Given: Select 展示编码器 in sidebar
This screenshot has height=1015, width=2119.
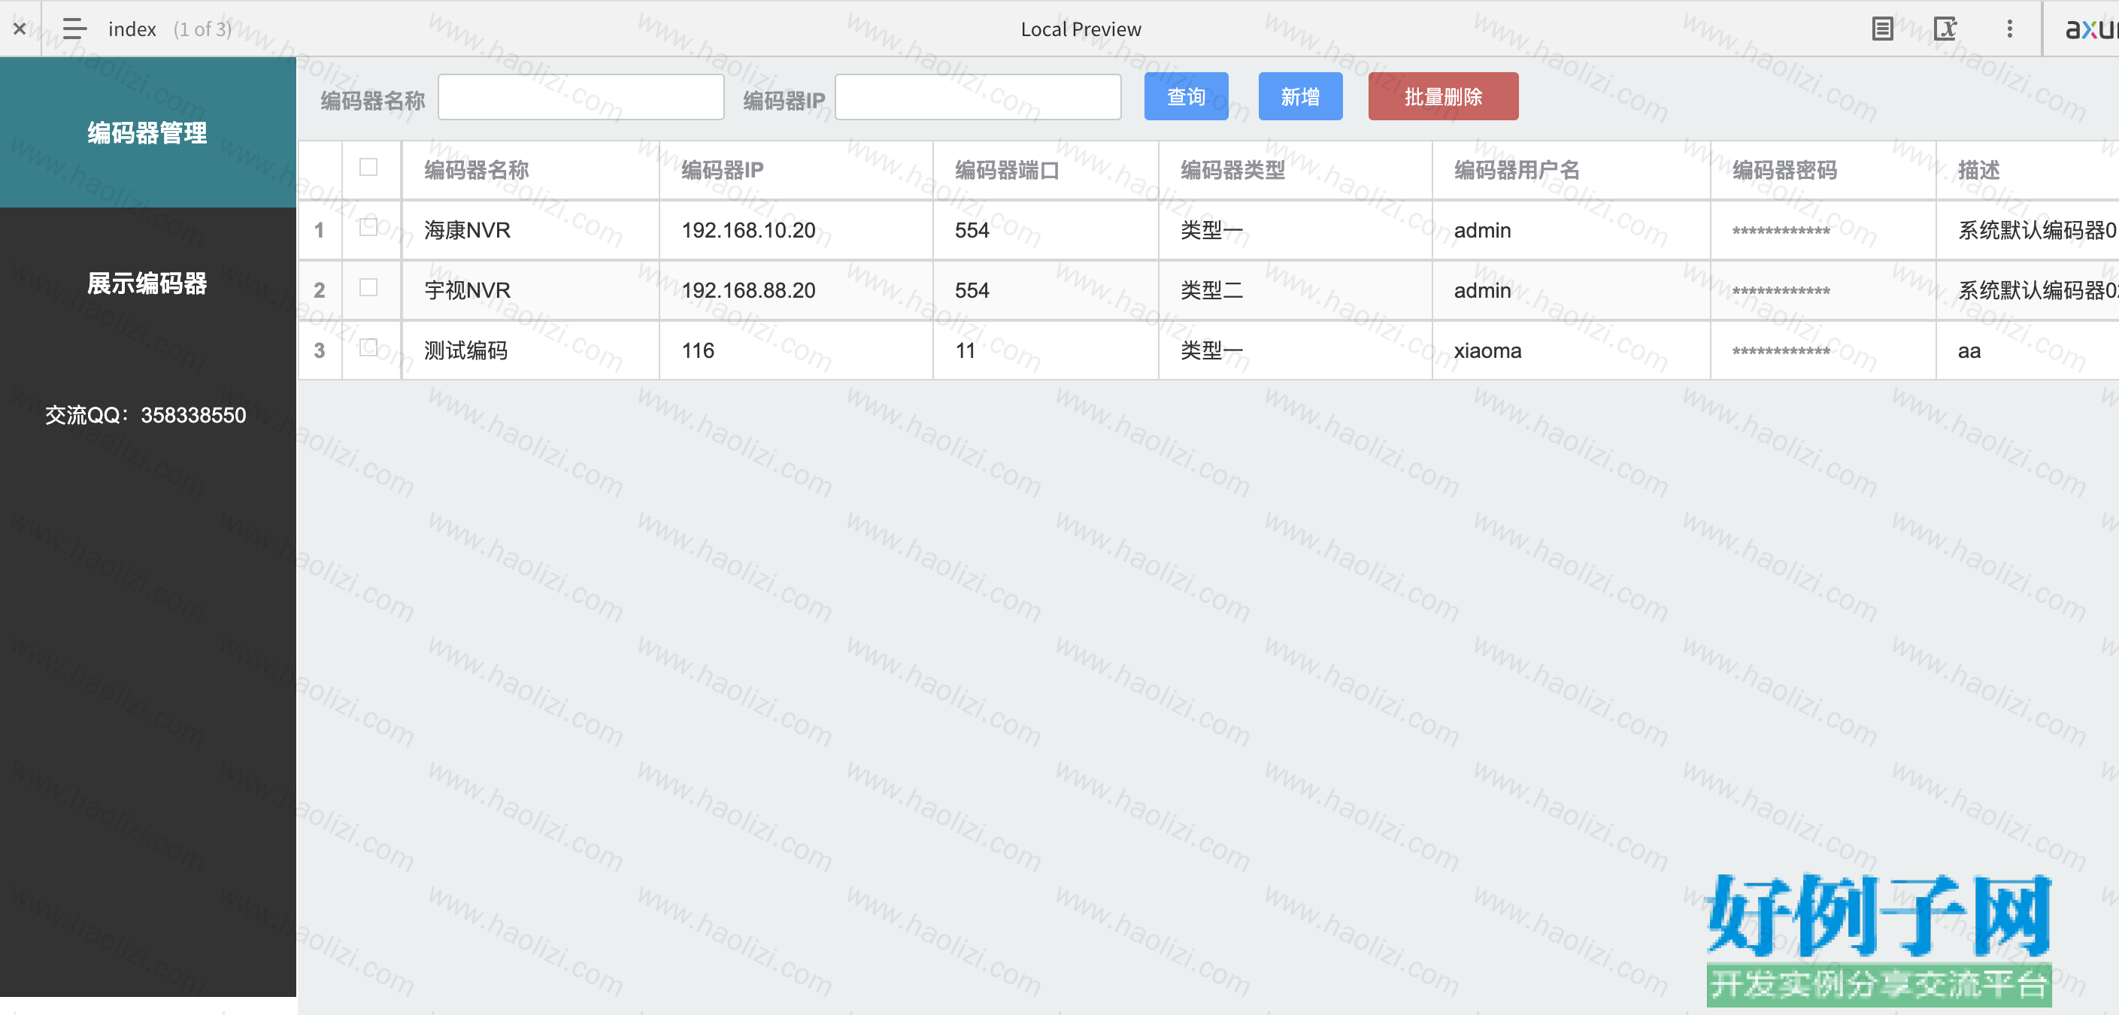Looking at the screenshot, I should (148, 283).
